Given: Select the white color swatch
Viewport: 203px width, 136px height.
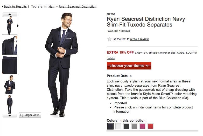Looking at the screenshot, I should (x=118, y=126).
